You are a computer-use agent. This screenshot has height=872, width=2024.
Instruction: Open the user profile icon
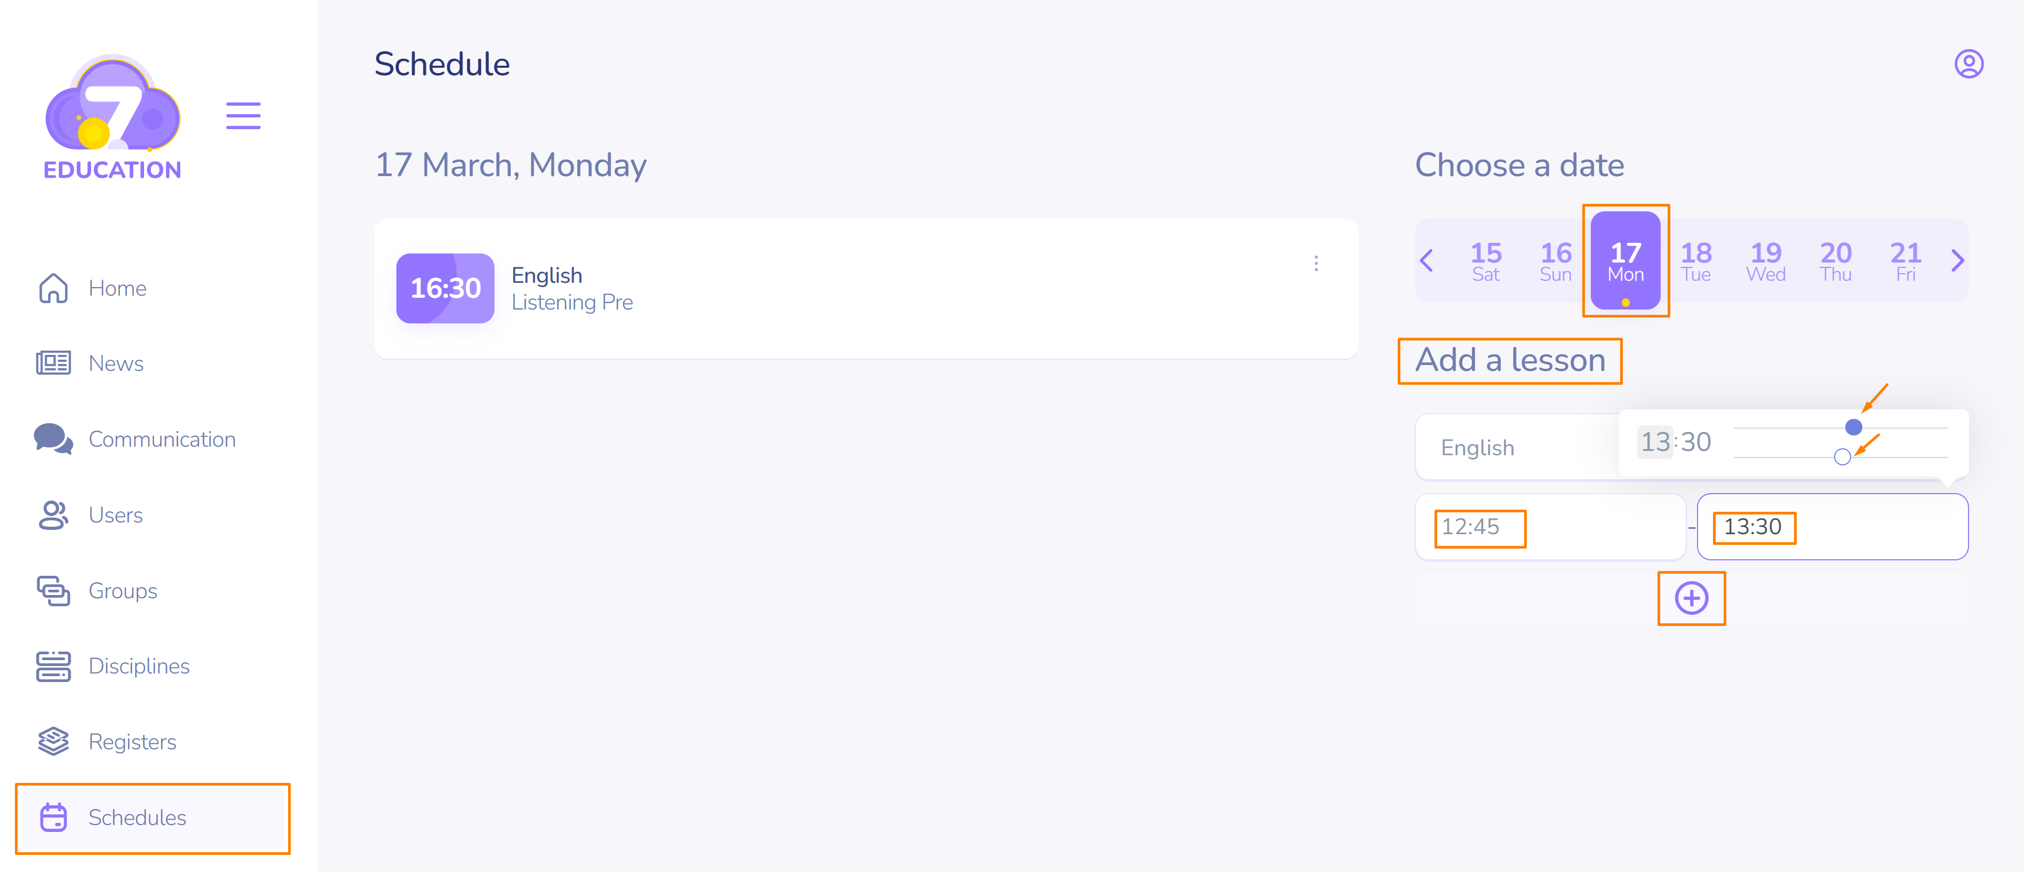click(1968, 65)
